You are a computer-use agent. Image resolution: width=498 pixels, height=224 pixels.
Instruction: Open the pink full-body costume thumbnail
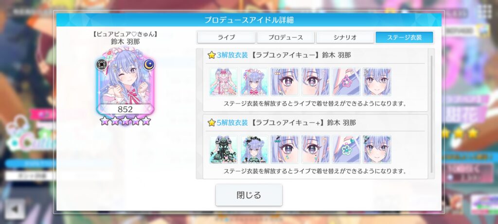pos(224,82)
